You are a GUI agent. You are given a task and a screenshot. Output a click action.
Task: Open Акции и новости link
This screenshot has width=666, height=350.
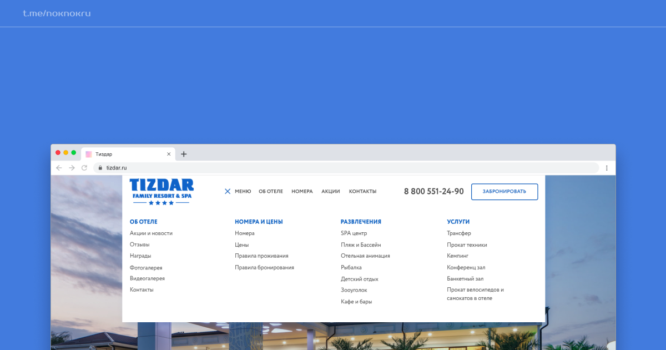(x=151, y=233)
